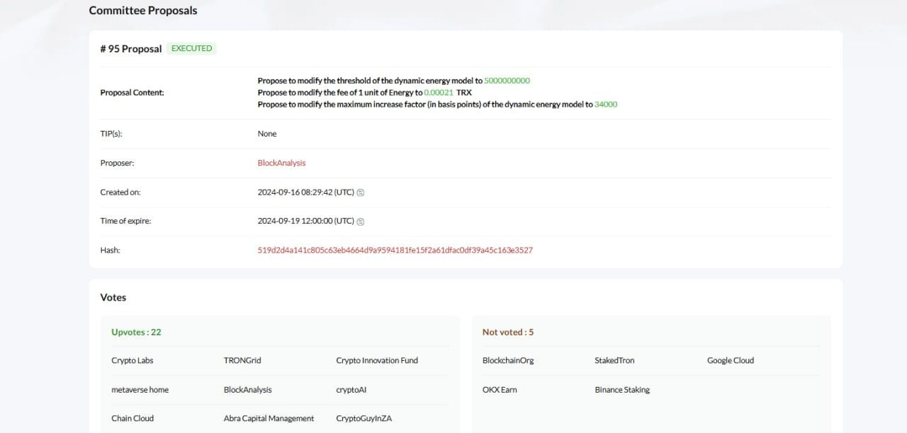Click the Hash: row label
The image size is (907, 433).
coord(111,250)
